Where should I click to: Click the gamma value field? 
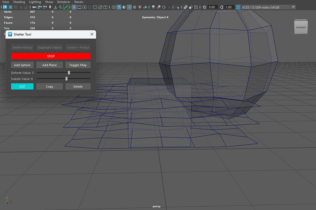(x=228, y=7)
